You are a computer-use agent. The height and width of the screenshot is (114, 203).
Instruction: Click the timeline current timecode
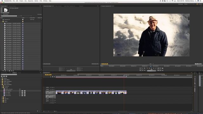point(48,75)
